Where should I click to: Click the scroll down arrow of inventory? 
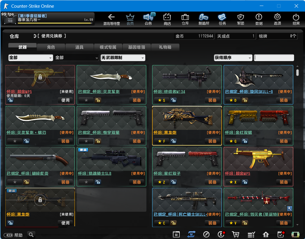point(298,225)
